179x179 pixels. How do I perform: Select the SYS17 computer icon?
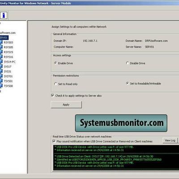click(1, 67)
